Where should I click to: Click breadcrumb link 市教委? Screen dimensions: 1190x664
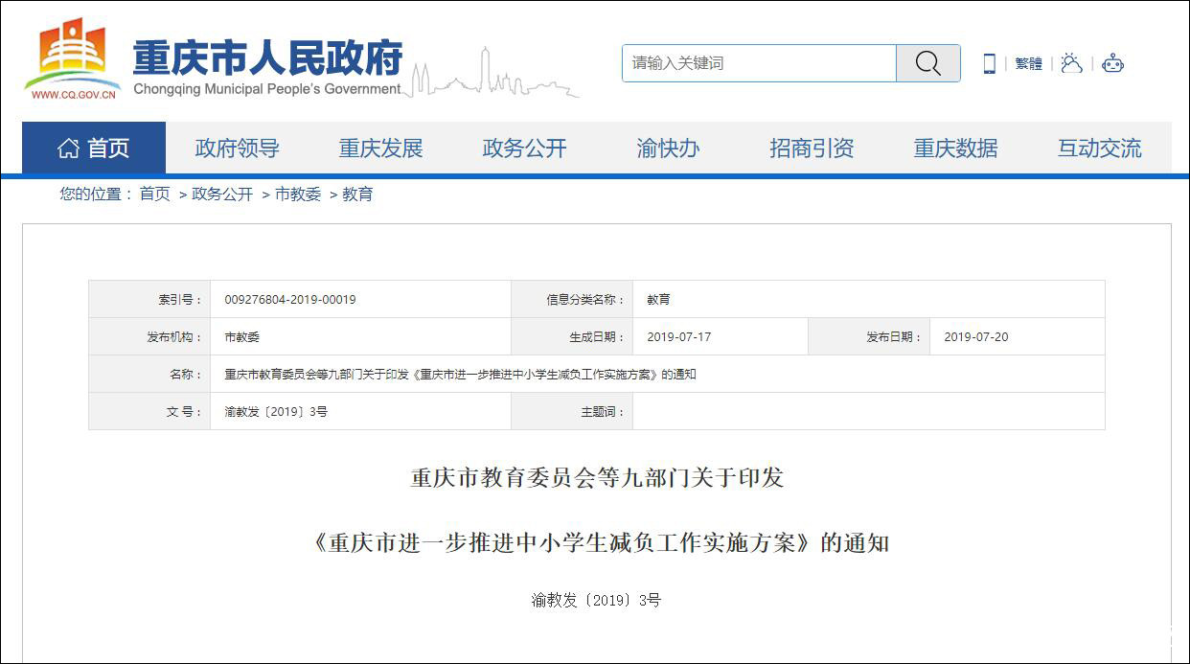(x=298, y=195)
